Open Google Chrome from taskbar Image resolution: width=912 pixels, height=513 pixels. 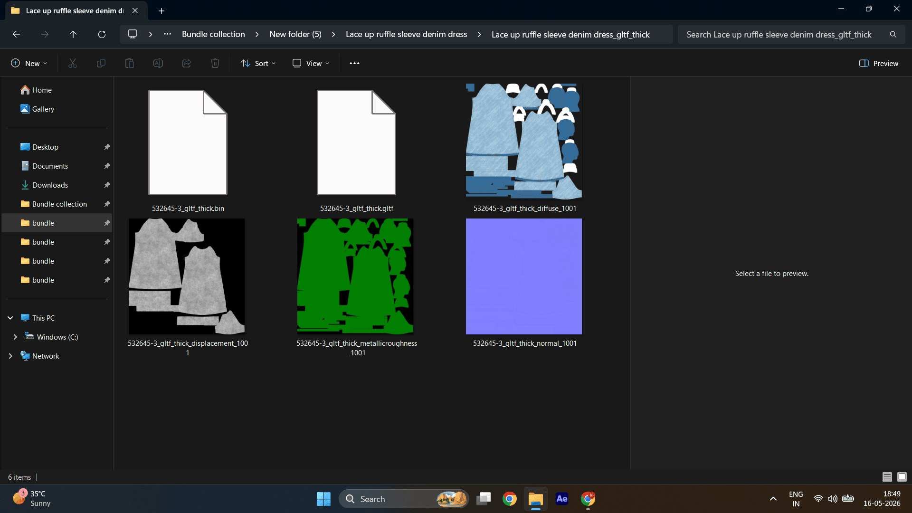tap(510, 499)
